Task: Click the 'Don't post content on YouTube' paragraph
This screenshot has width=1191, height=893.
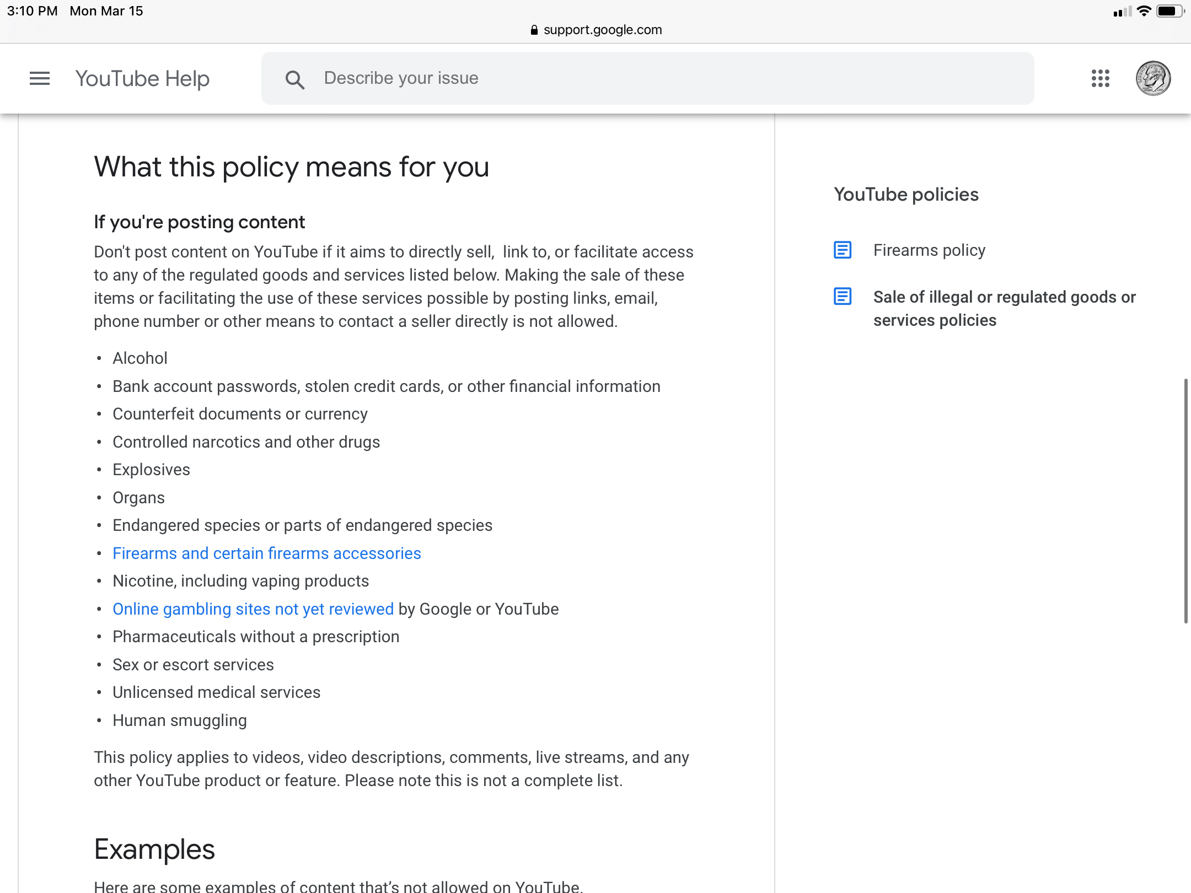Action: [394, 287]
